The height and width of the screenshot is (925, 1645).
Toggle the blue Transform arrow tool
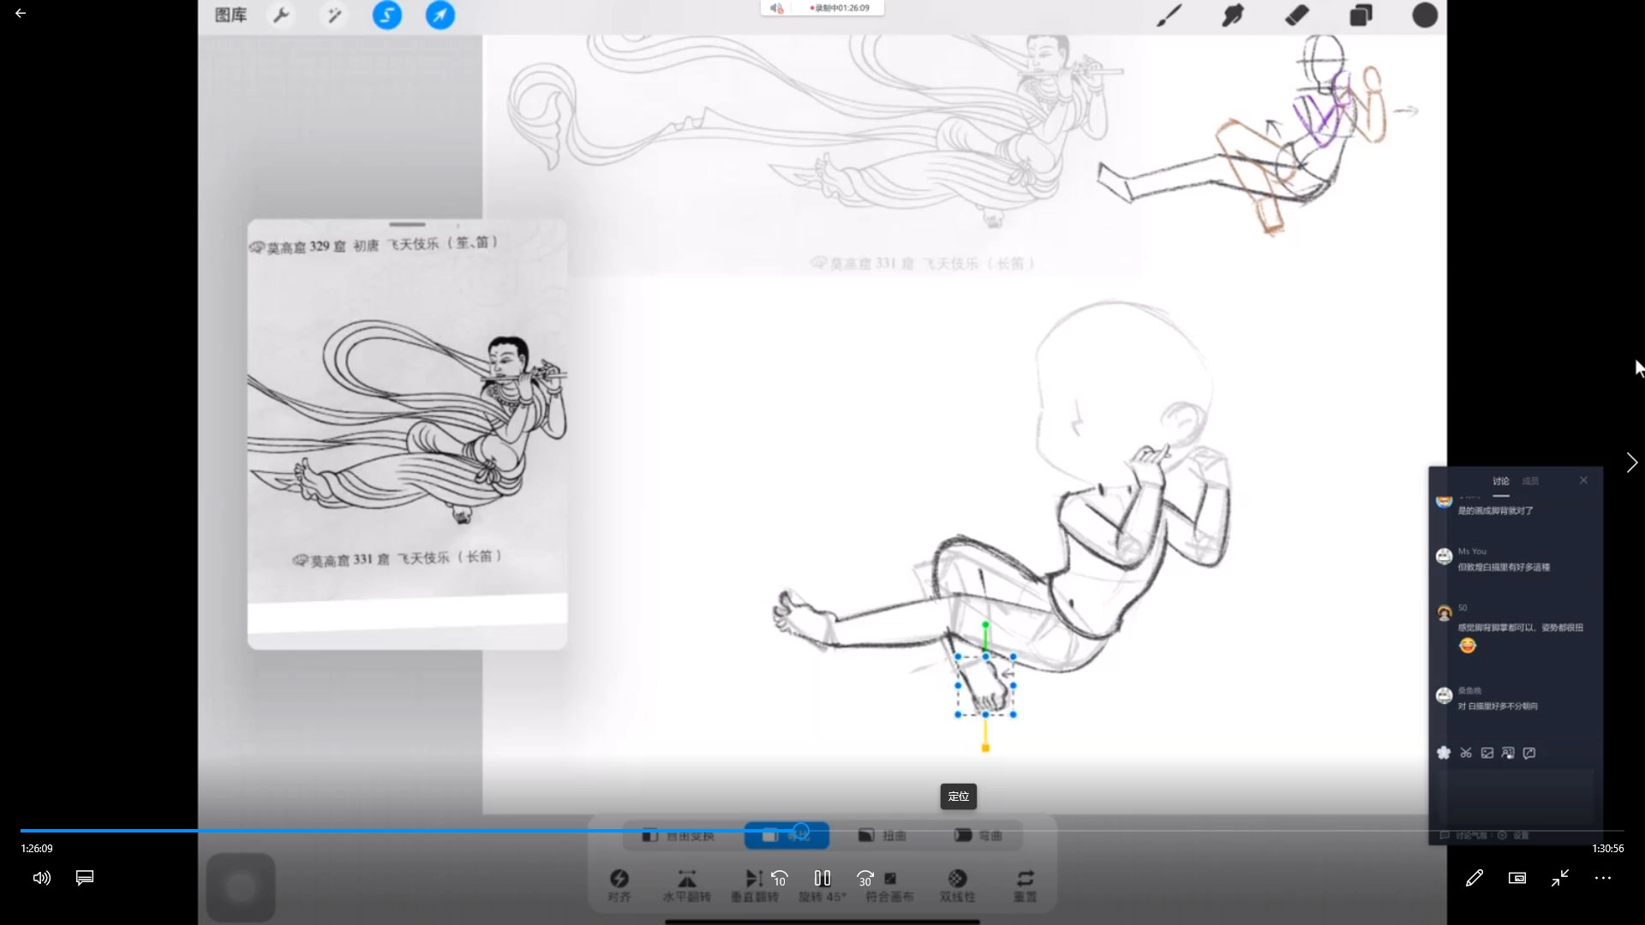click(x=440, y=15)
